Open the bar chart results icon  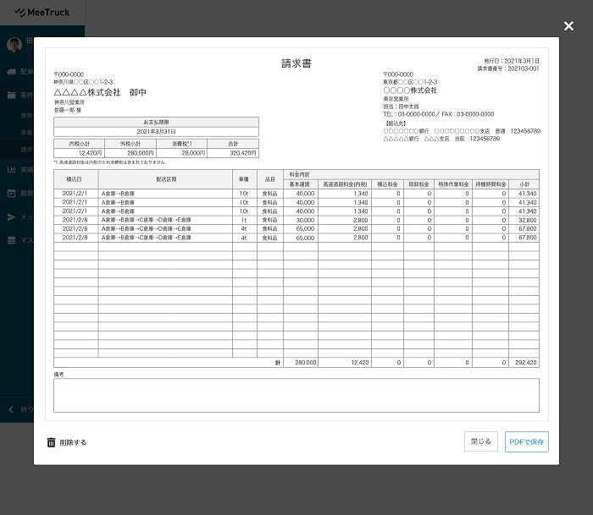point(12,169)
